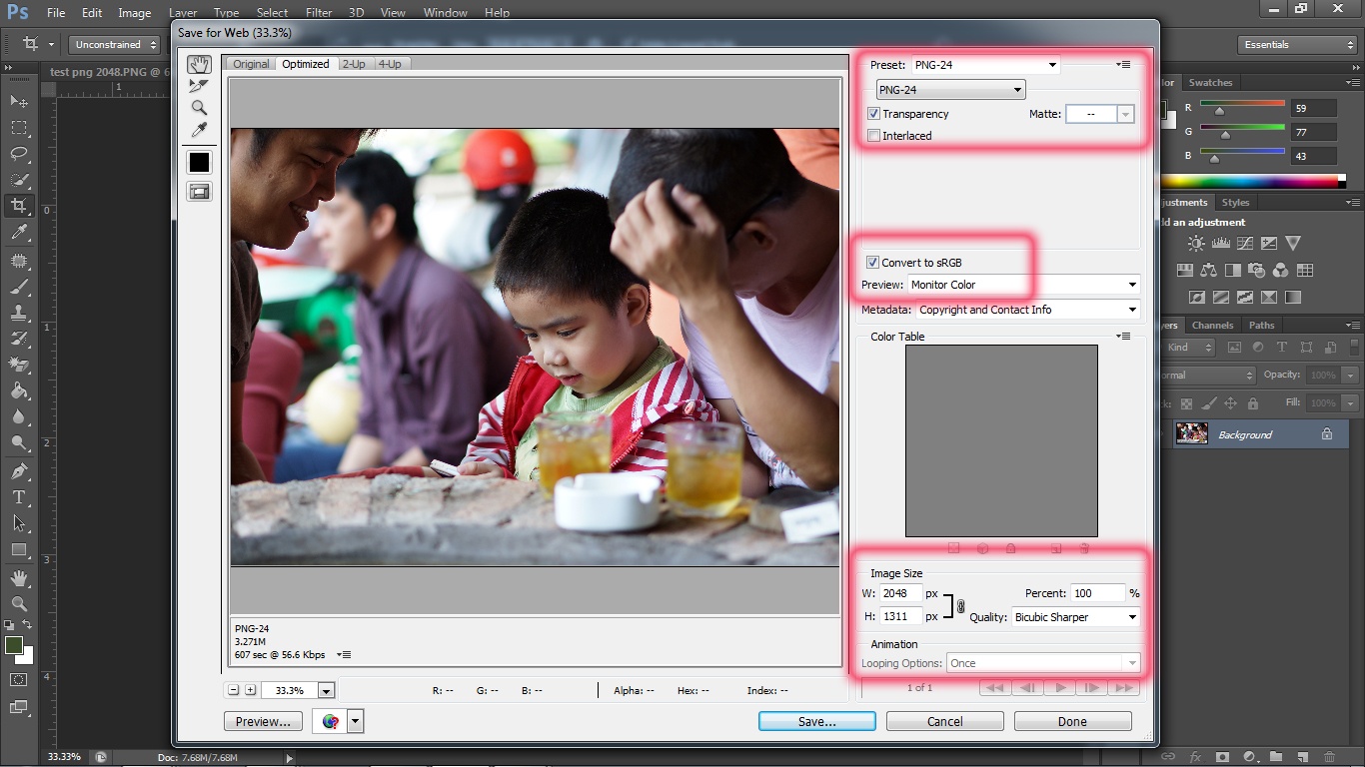Click the black eyedropper color swatch
The height and width of the screenshot is (767, 1365).
[x=199, y=162]
